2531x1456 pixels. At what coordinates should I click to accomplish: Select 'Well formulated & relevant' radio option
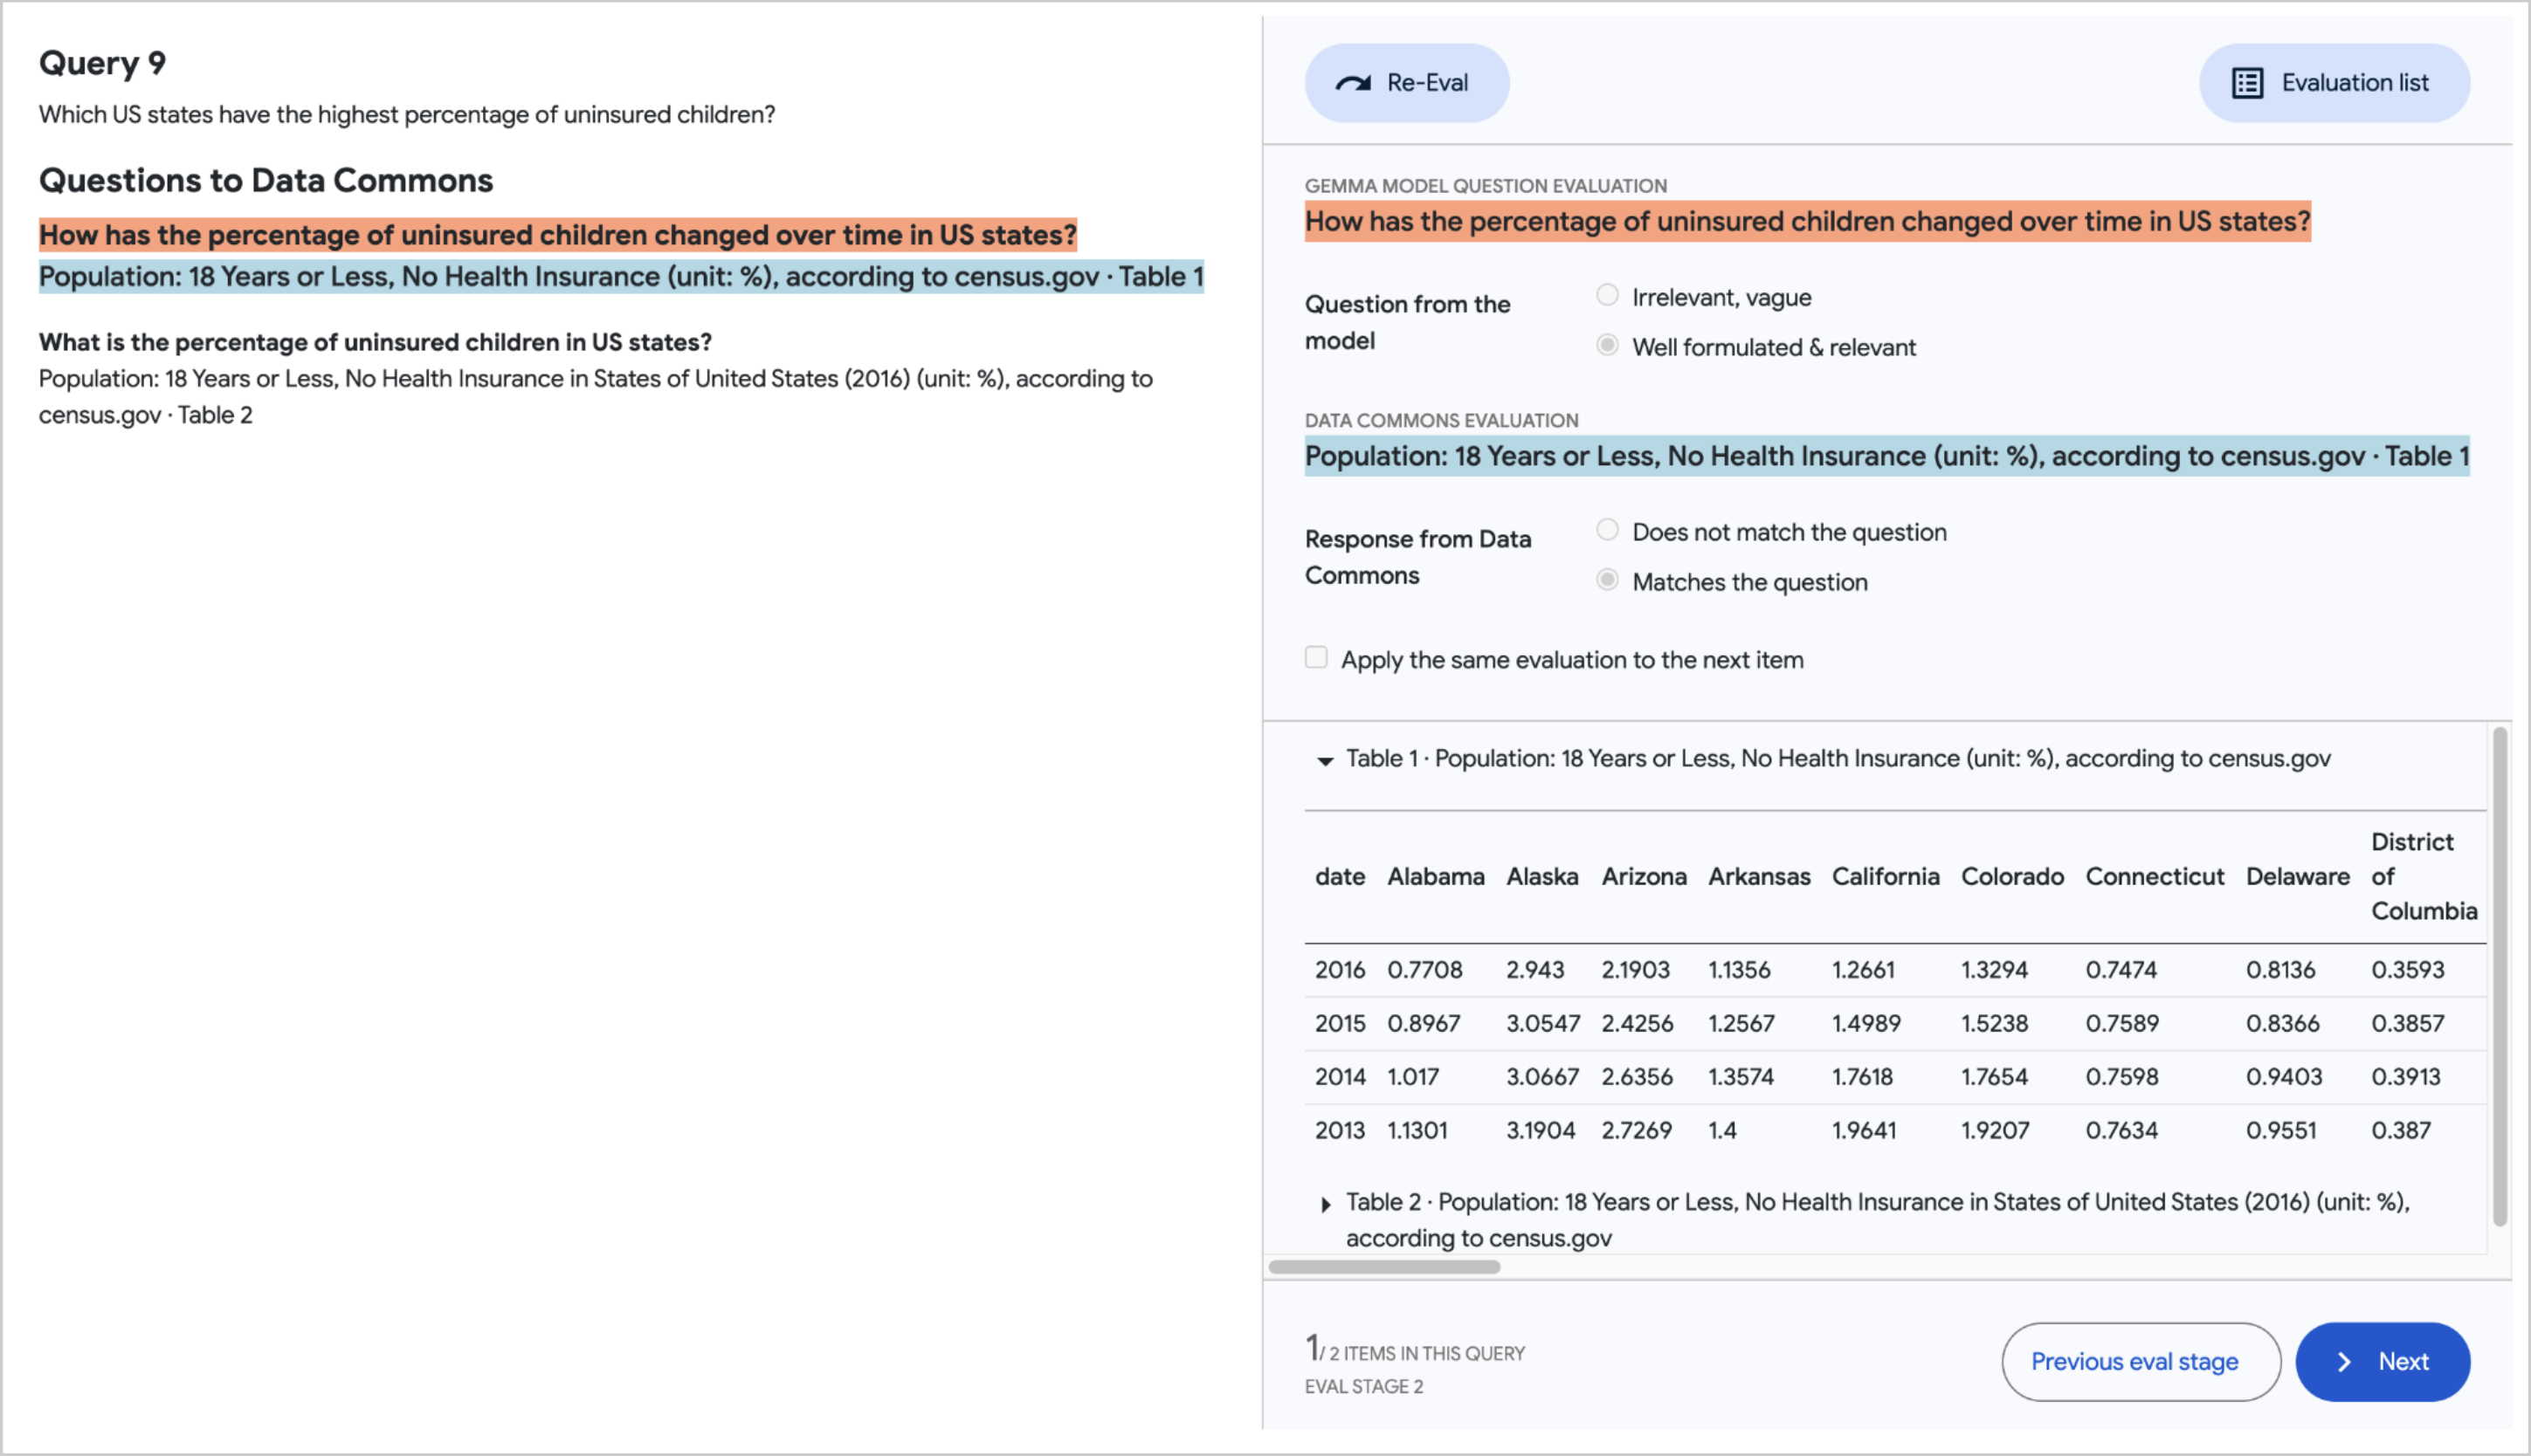tap(1607, 346)
